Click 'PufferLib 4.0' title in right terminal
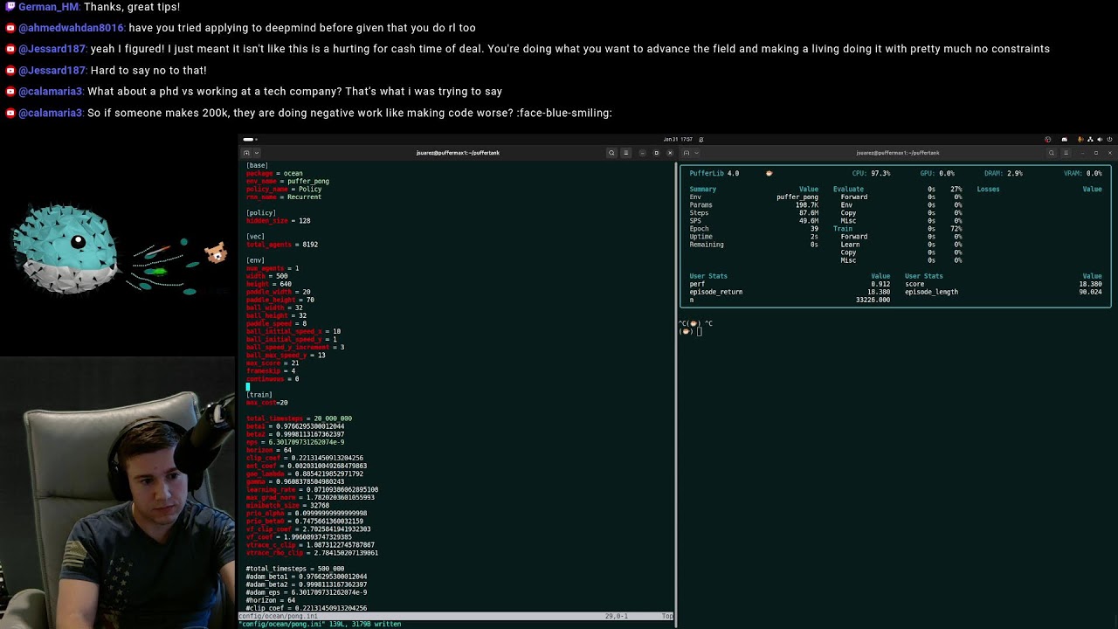 tap(714, 173)
